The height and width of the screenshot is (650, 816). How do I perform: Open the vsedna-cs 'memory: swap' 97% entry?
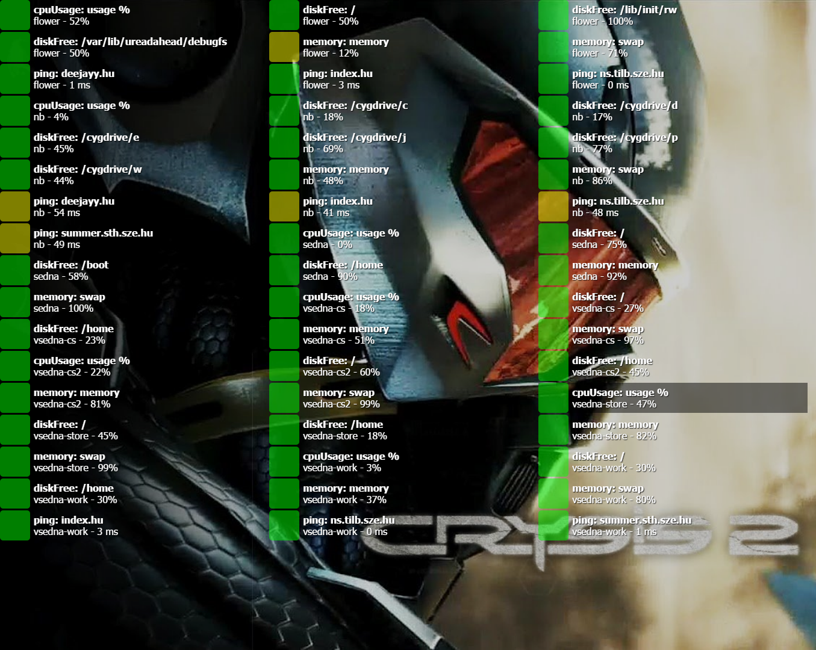(673, 334)
